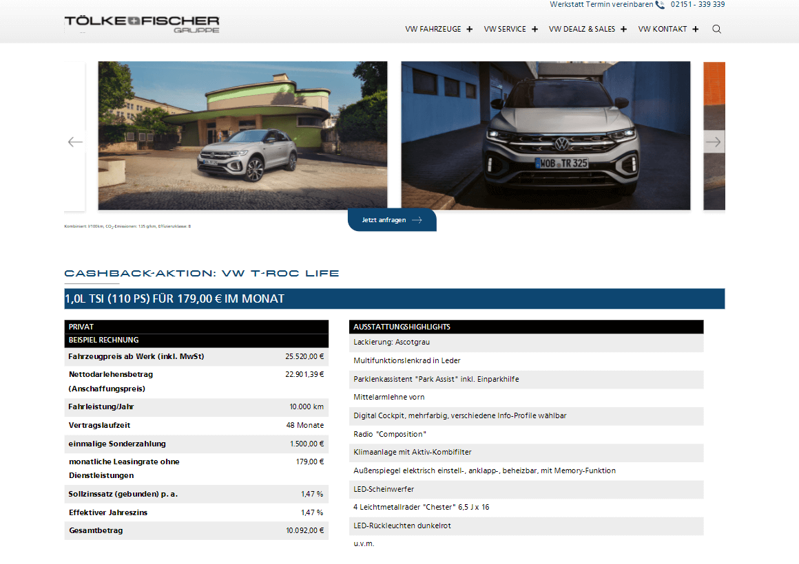This screenshot has width=799, height=564.
Task: Open the T-Roc building scene photo
Action: tap(242, 135)
